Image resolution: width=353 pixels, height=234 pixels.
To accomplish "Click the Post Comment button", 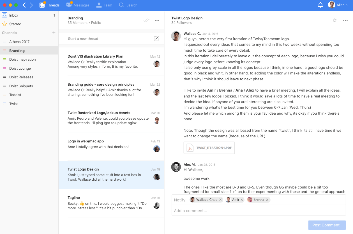I will pos(327,225).
